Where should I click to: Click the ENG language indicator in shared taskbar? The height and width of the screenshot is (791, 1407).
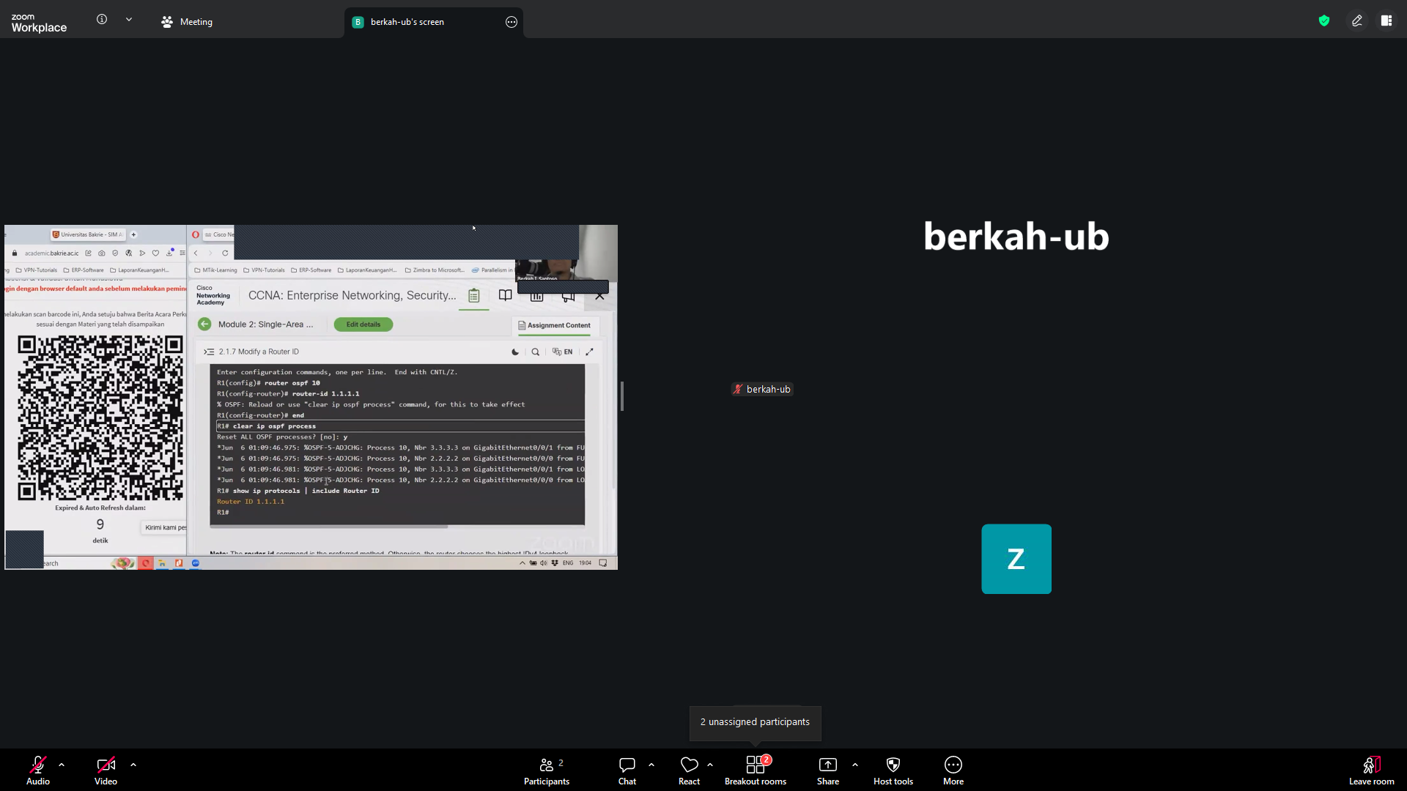[x=568, y=563]
